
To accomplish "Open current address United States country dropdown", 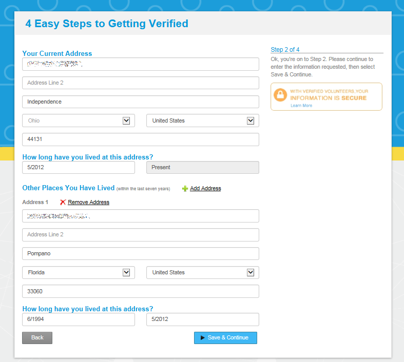I will pos(202,120).
